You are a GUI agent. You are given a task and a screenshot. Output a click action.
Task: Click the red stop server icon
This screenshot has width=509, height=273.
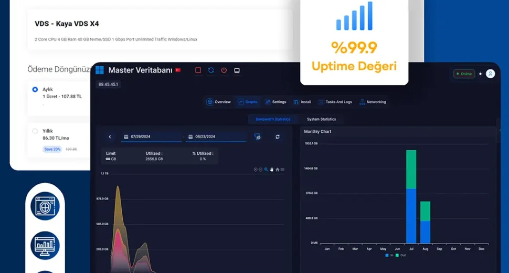(x=198, y=70)
